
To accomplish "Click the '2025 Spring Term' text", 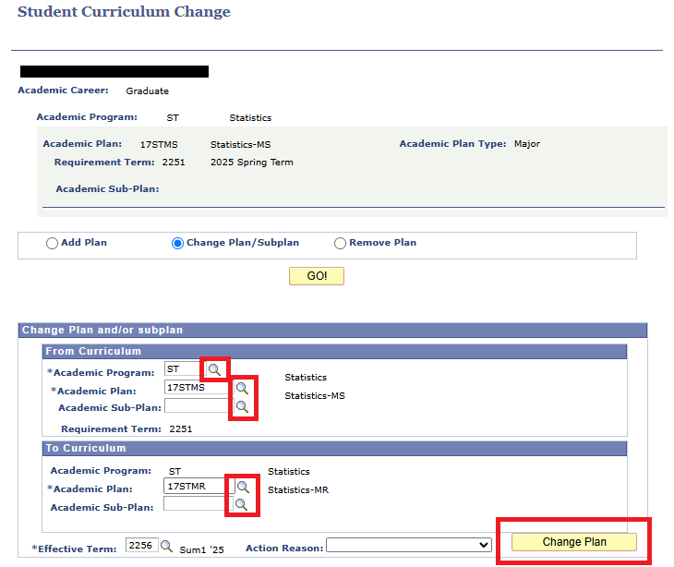I will [252, 163].
